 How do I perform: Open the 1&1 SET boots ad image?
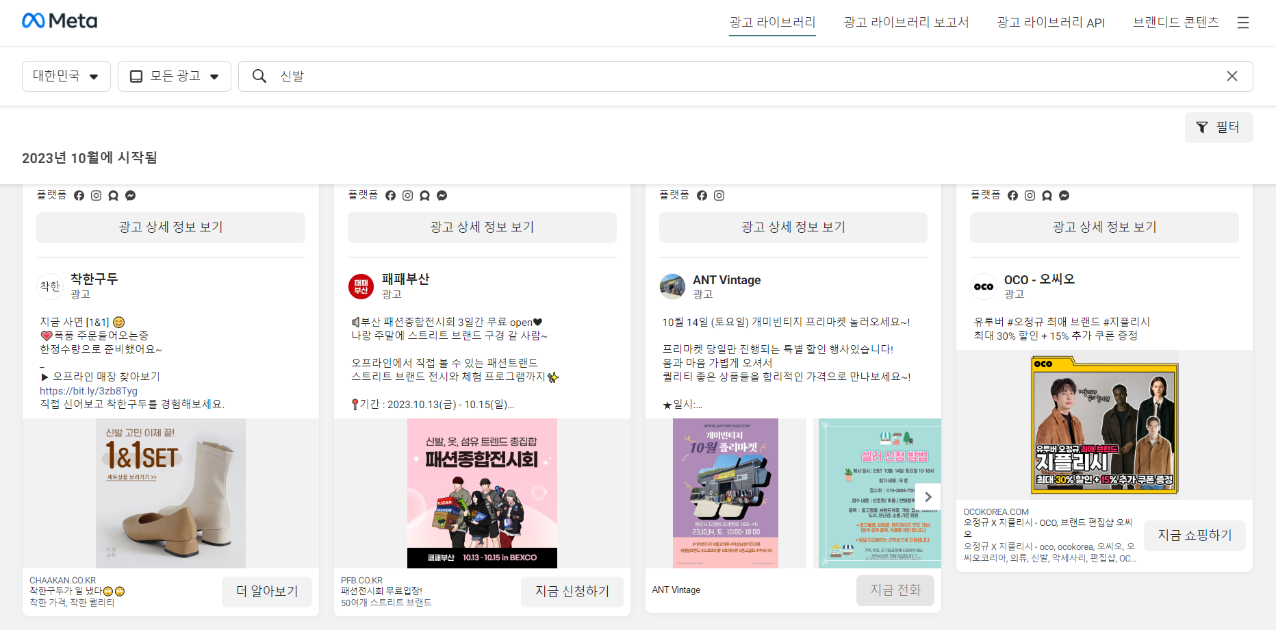(x=170, y=493)
